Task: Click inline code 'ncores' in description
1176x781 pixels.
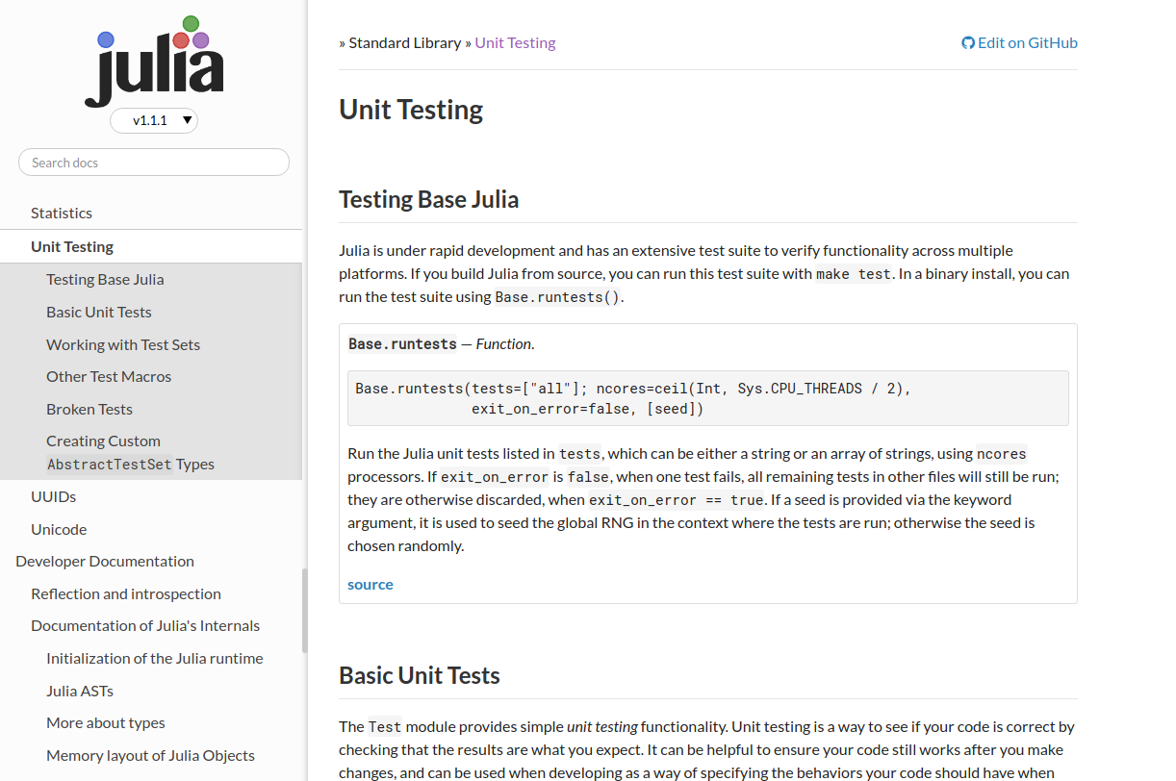Action: [x=1002, y=454]
